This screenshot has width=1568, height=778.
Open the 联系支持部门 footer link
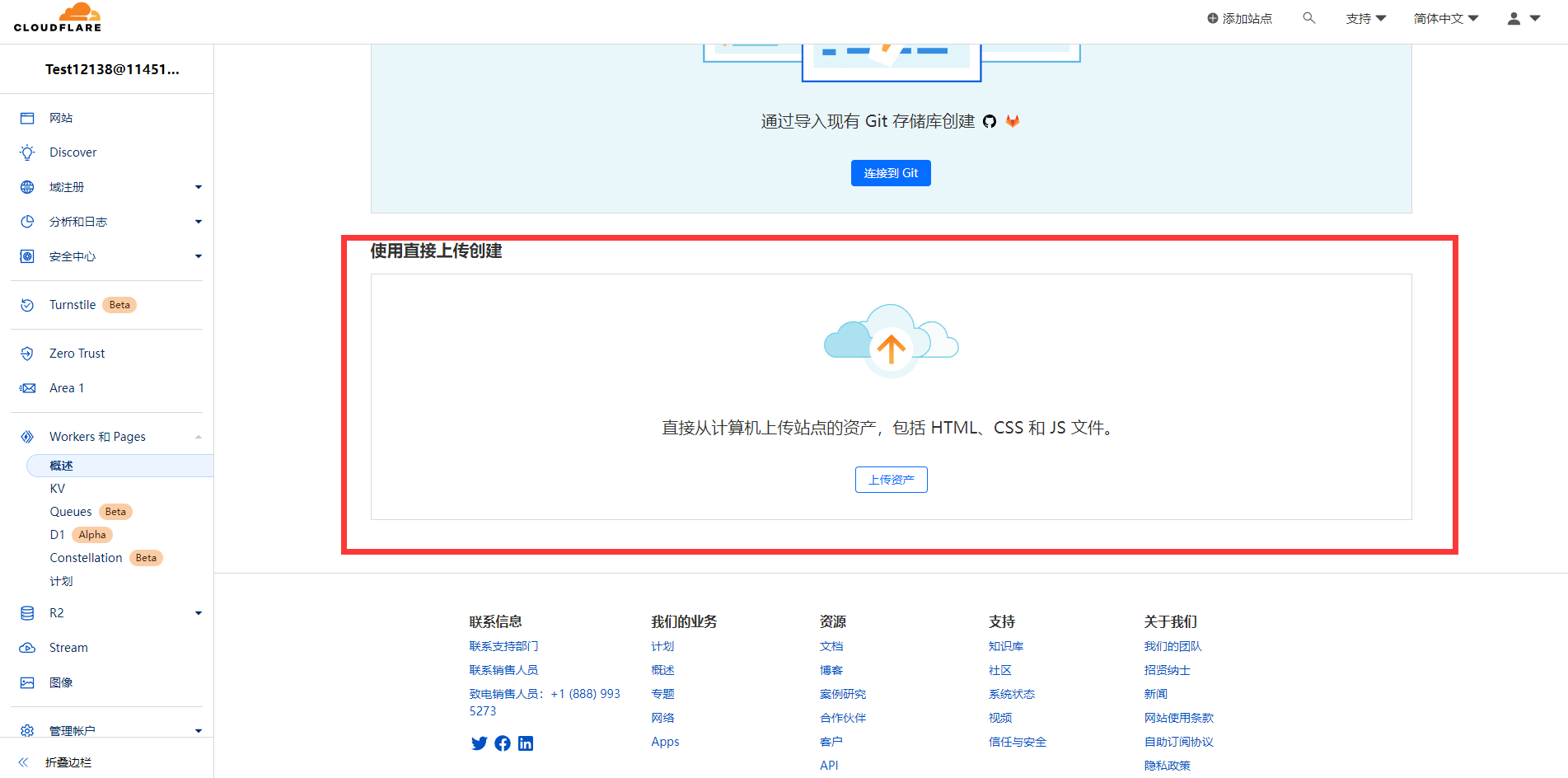[x=503, y=646]
